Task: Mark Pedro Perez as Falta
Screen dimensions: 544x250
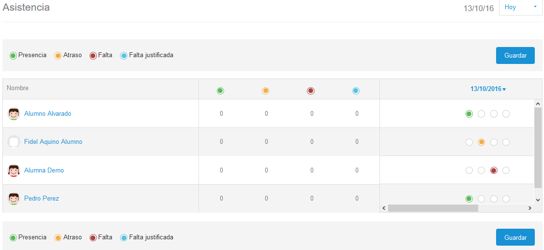Action: click(494, 199)
